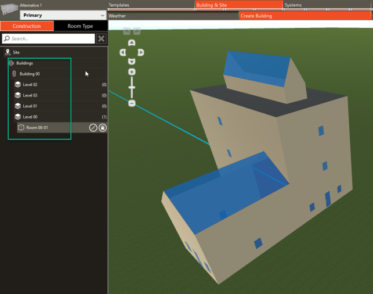
Task: Switch to the Room Type tab
Action: (x=81, y=26)
